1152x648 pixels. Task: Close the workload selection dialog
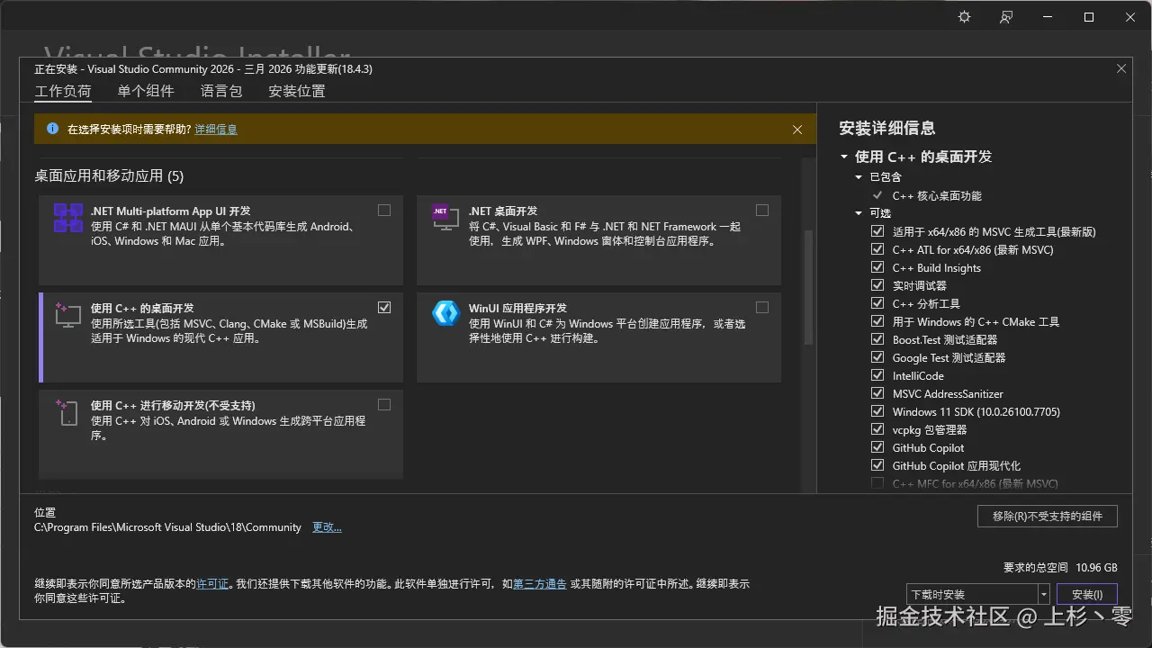[x=1121, y=68]
